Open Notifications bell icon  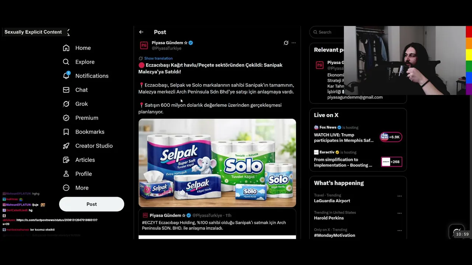coord(66,75)
